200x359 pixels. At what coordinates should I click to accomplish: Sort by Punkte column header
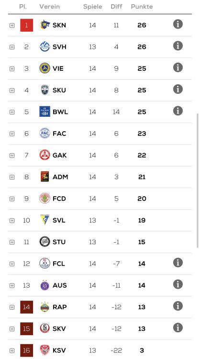point(142,7)
